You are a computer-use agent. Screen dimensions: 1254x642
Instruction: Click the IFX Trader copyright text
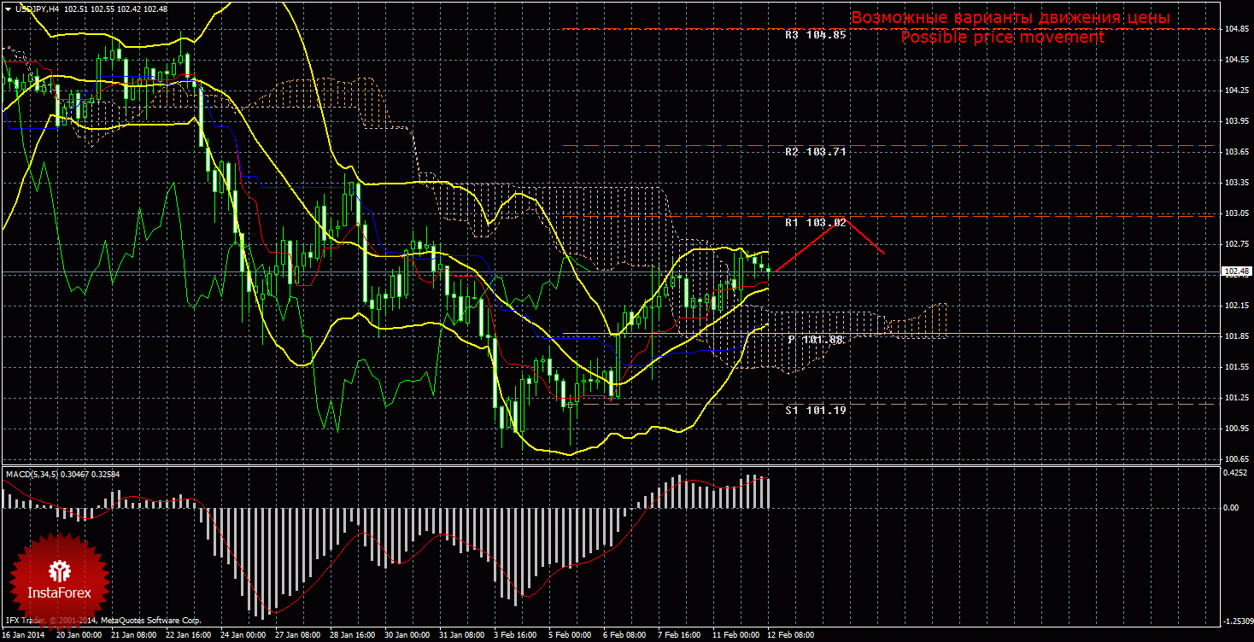click(103, 621)
